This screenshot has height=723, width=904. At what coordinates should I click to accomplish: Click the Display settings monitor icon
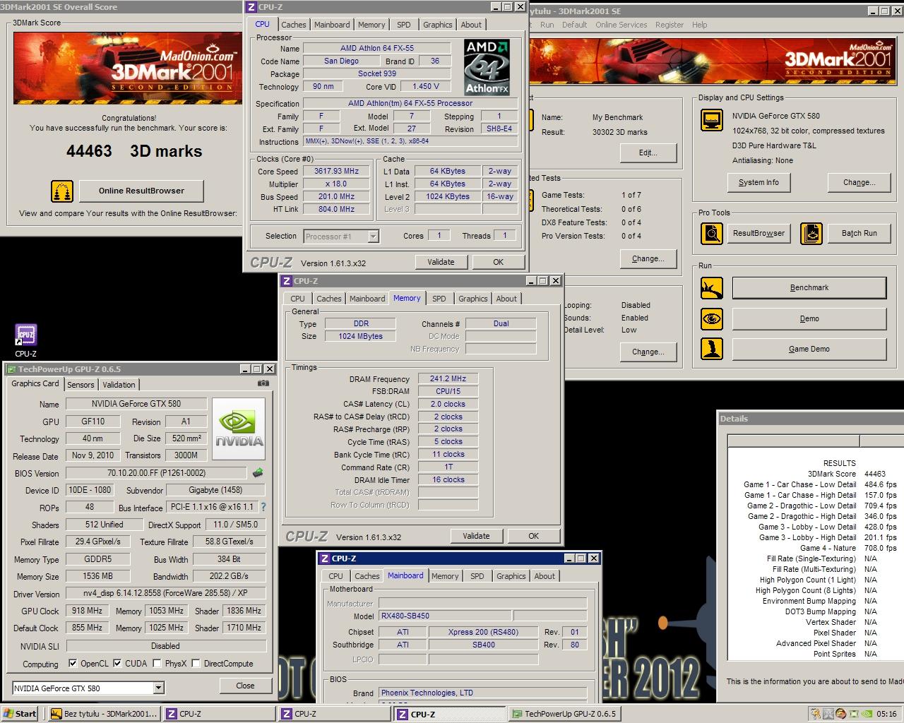(x=712, y=121)
